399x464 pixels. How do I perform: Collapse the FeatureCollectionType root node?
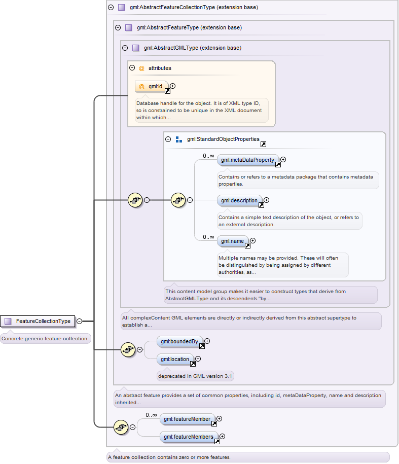coord(79,321)
